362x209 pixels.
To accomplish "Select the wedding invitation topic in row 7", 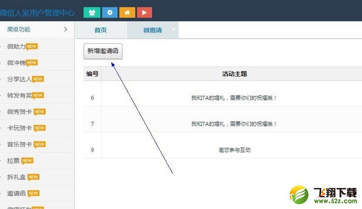I will coord(234,124).
